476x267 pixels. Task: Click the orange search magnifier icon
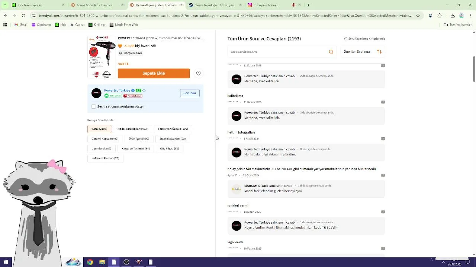[x=331, y=52]
